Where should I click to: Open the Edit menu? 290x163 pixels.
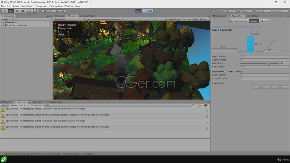pos(9,6)
